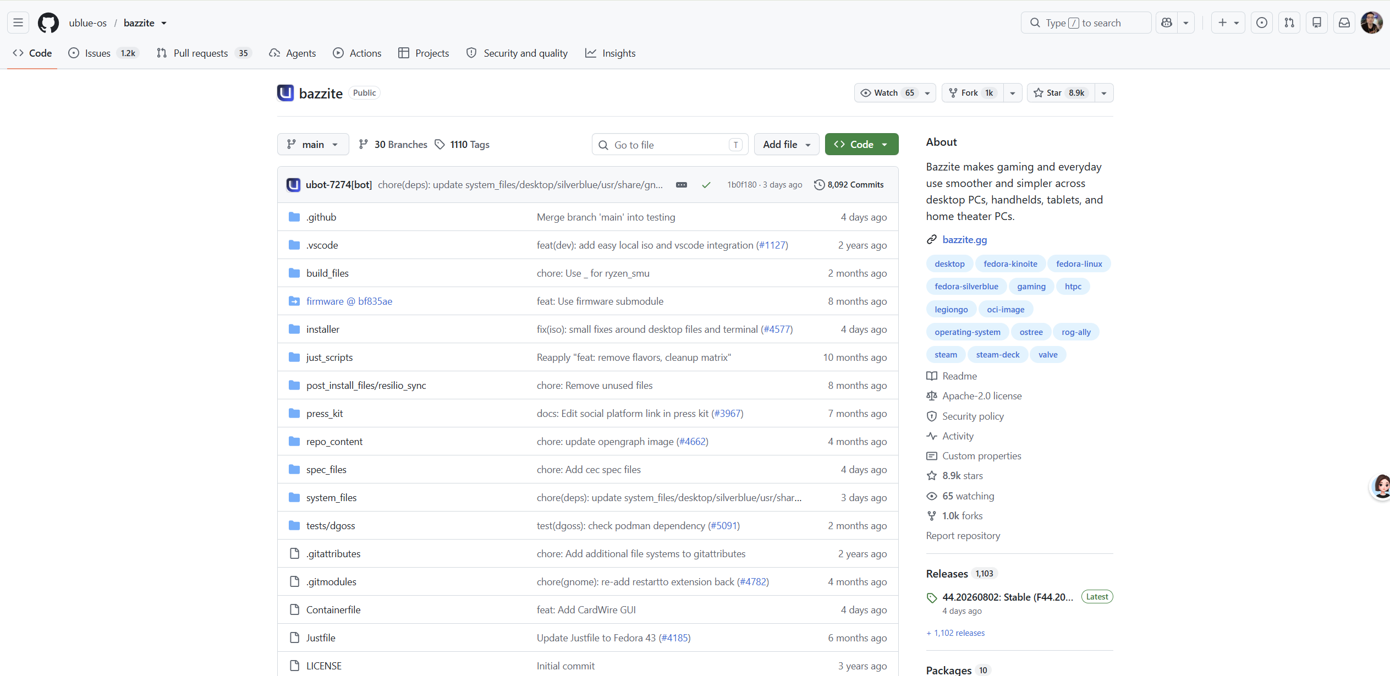The width and height of the screenshot is (1390, 676).
Task: Expand the Star lists arrow
Action: pos(1104,93)
